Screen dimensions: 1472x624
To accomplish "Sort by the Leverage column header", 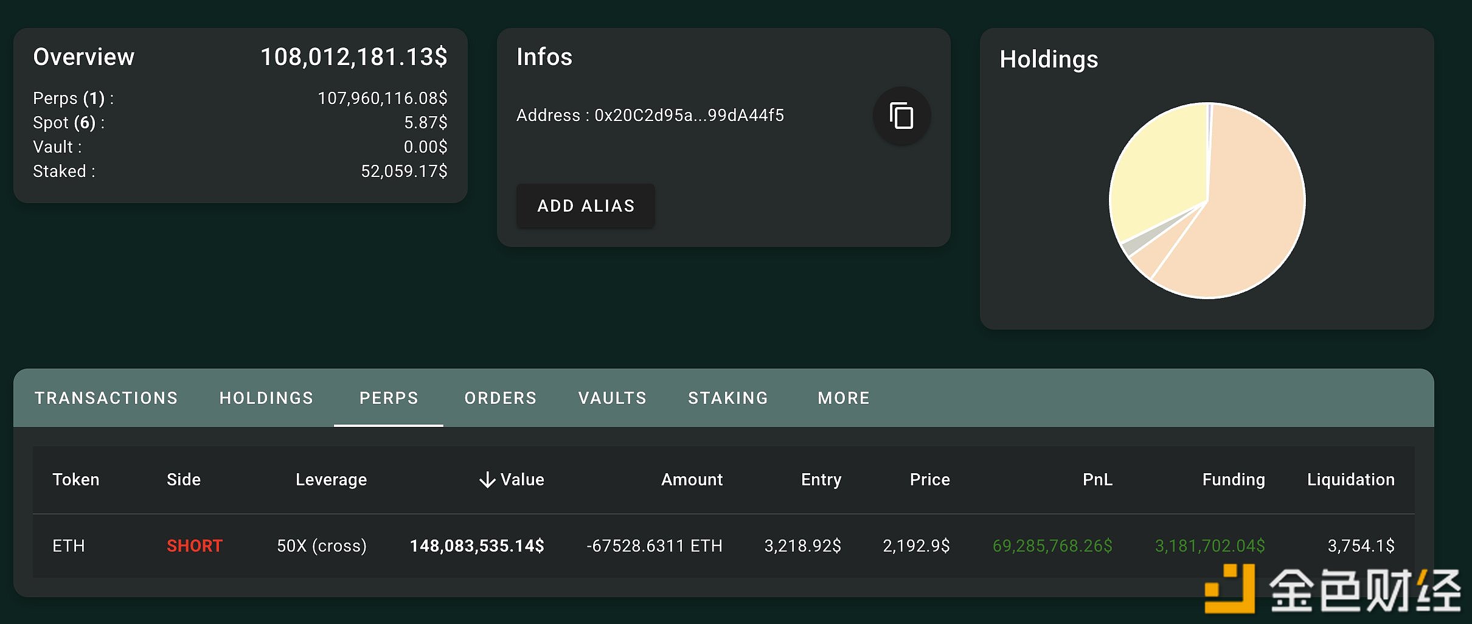I will [x=331, y=480].
